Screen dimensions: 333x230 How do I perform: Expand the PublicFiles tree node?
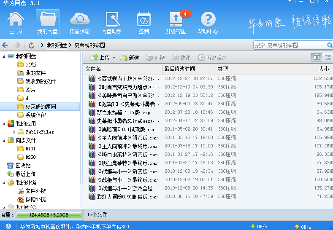tap(14, 132)
